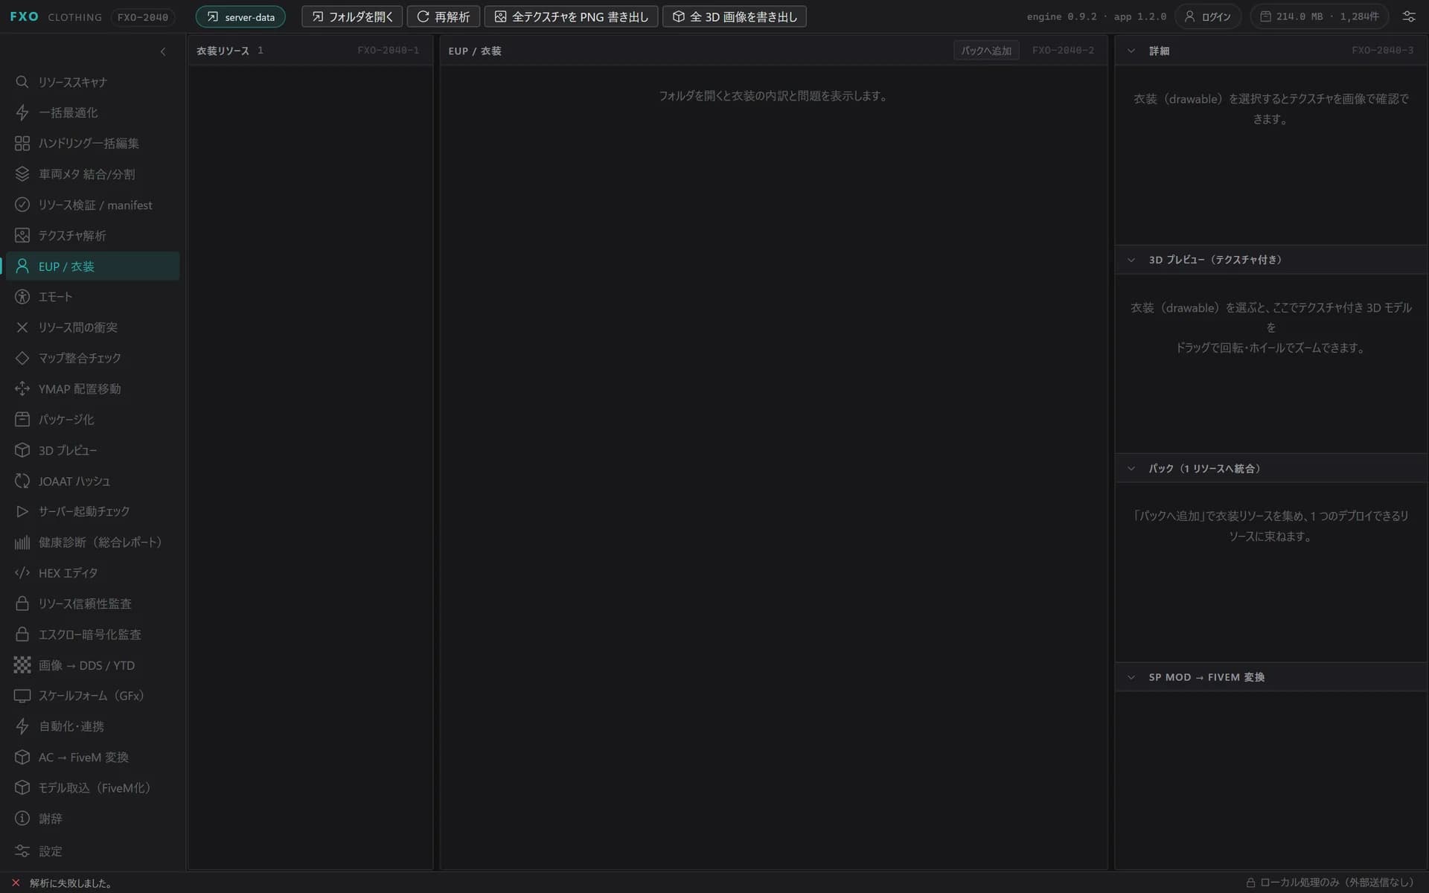Image resolution: width=1429 pixels, height=893 pixels.
Task: Click the 一括最適化 lightning icon
Action: pyautogui.click(x=22, y=112)
